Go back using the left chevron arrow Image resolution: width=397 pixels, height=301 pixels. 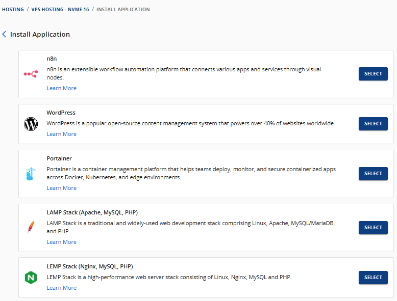[4, 34]
